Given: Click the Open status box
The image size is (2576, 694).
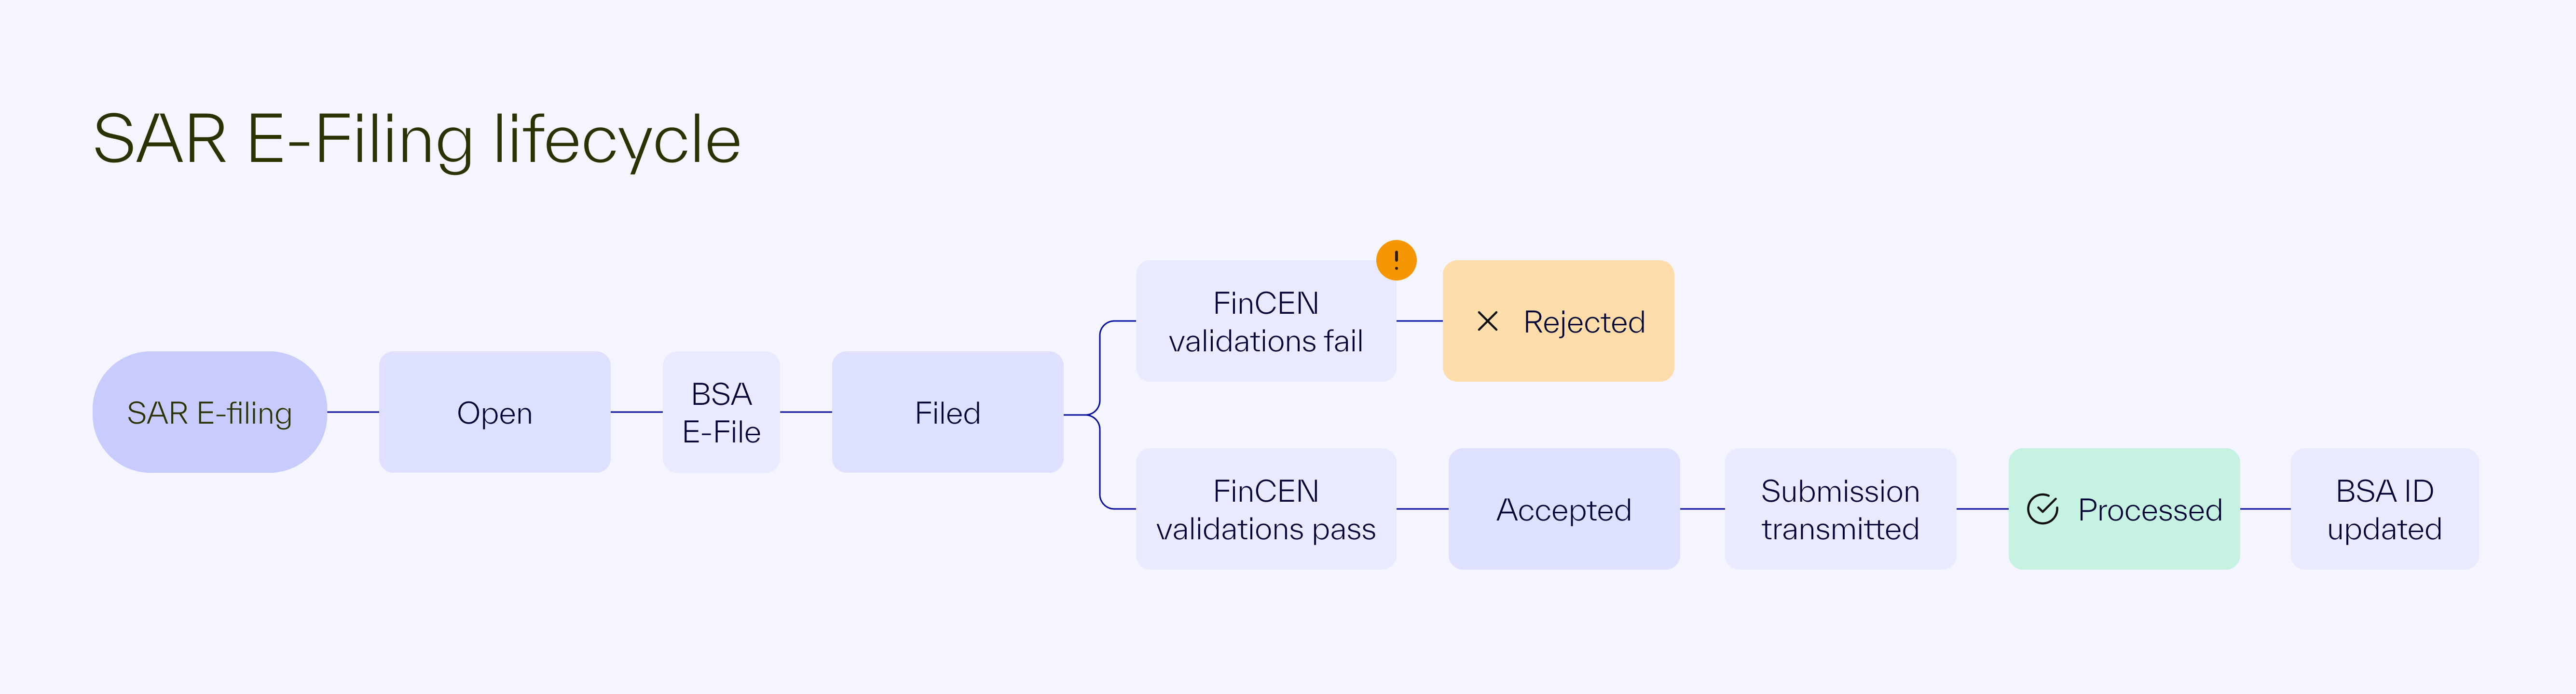Looking at the screenshot, I should pyautogui.click(x=495, y=412).
